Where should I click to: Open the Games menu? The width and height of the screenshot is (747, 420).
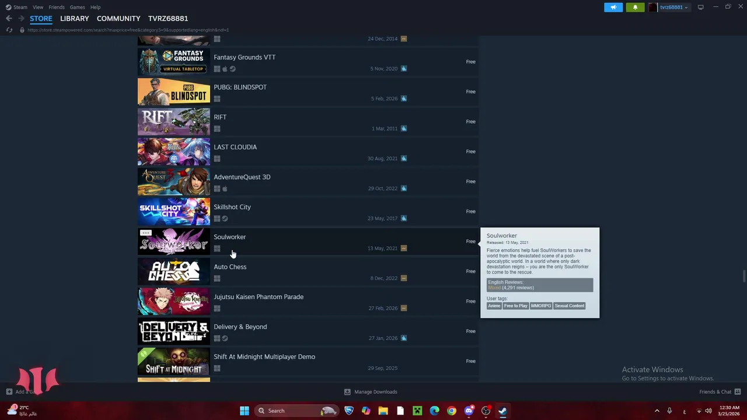tap(77, 7)
